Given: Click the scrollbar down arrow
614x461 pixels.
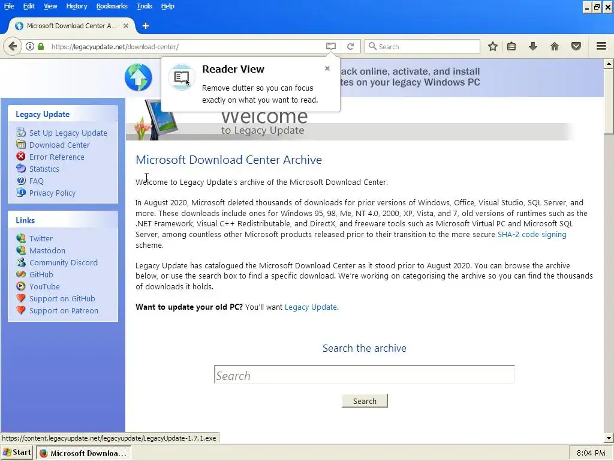Looking at the screenshot, I should pyautogui.click(x=609, y=438).
